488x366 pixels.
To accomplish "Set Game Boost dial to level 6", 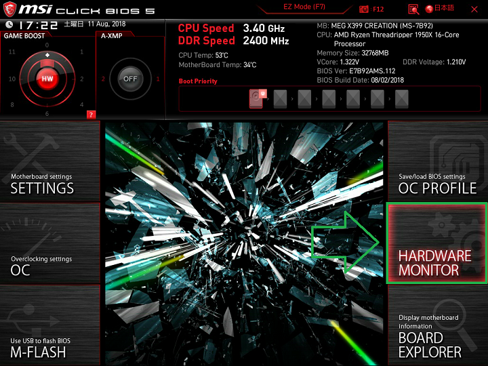I will click(47, 114).
